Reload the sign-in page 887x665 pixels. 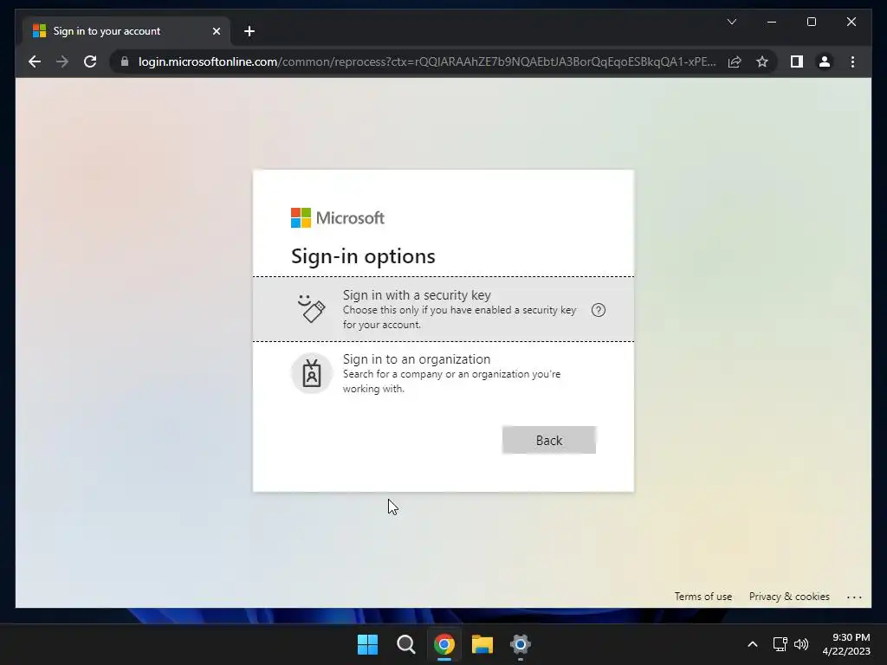click(x=90, y=61)
